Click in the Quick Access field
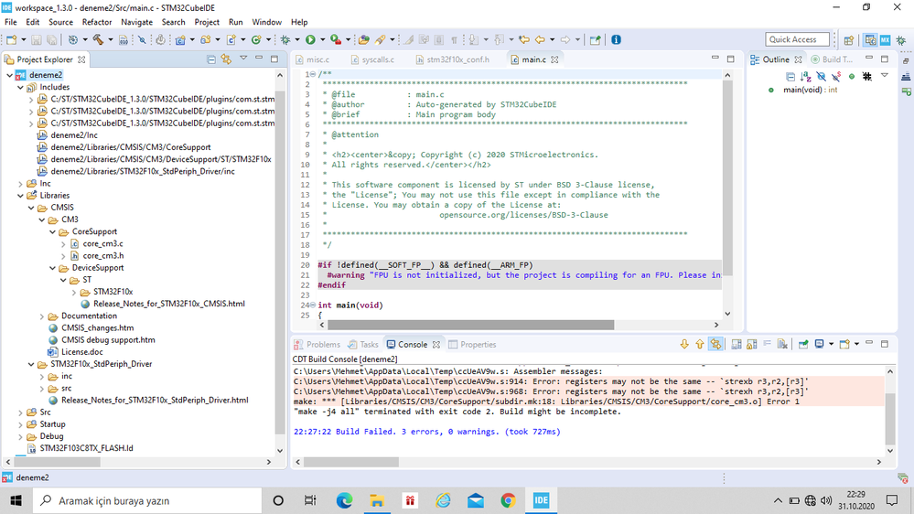 tap(798, 39)
